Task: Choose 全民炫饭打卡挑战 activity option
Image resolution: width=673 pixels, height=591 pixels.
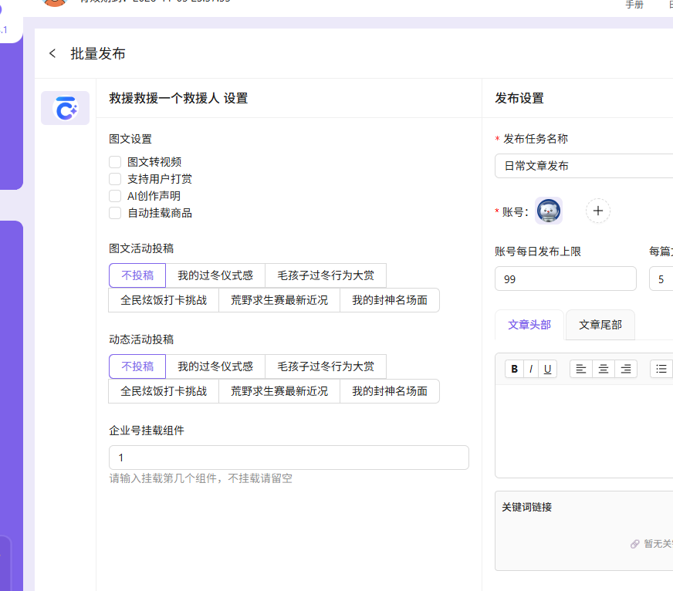Action: [x=163, y=300]
